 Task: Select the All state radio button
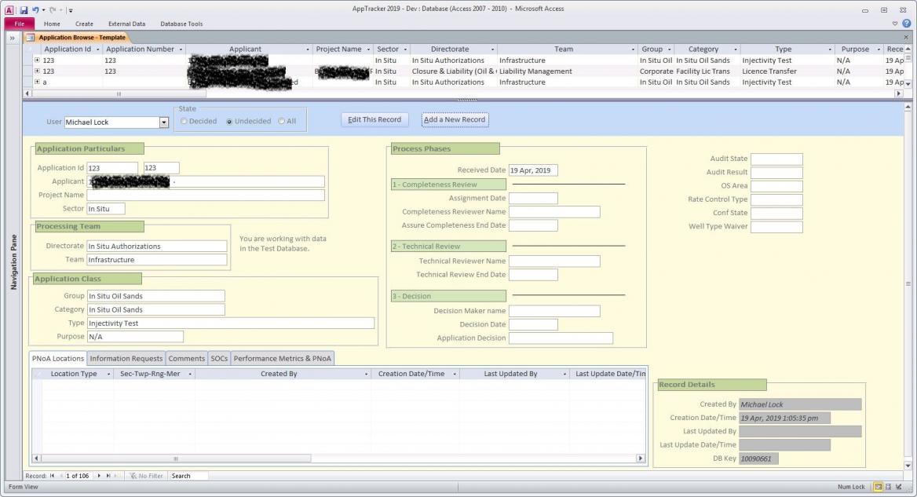pos(282,122)
